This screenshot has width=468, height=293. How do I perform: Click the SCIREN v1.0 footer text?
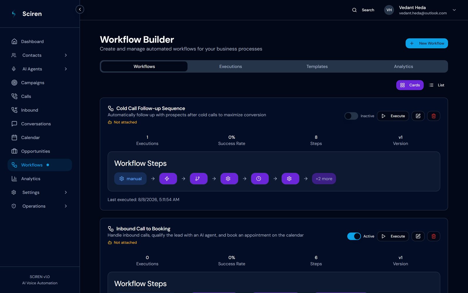[40, 277]
